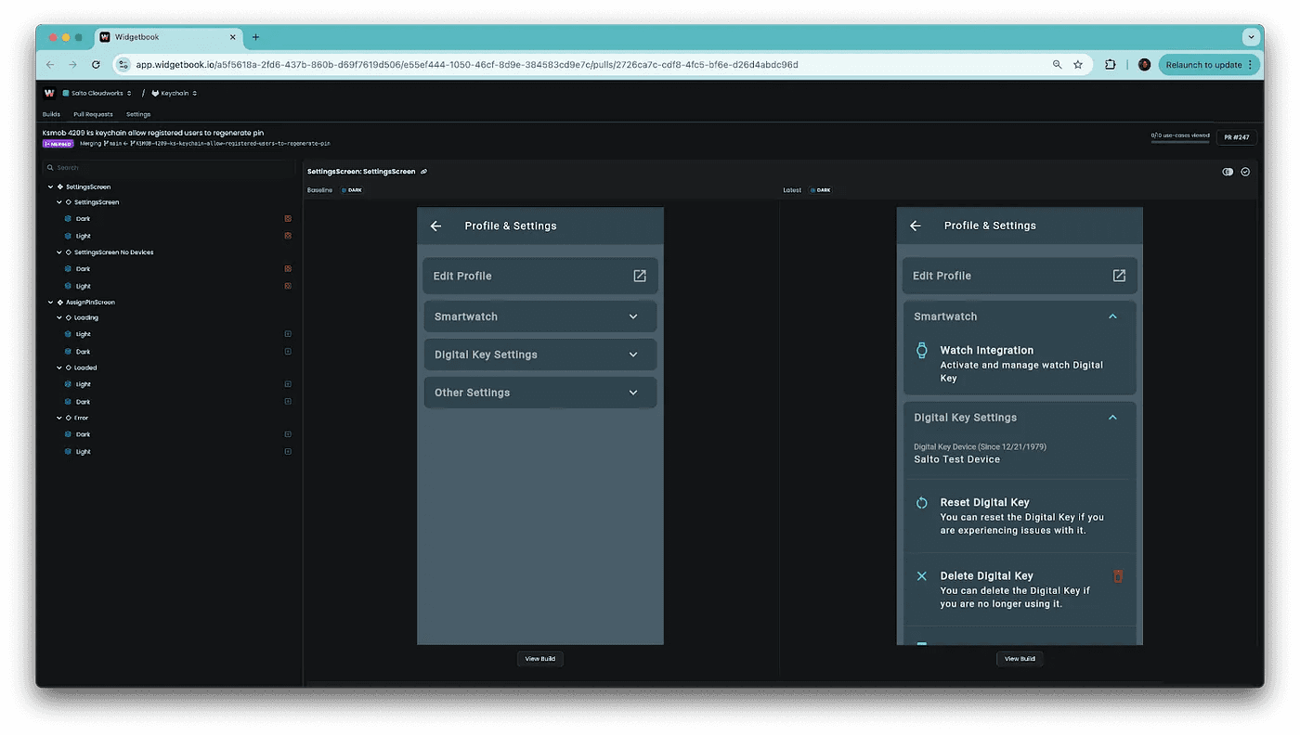Click the link icon beside SettingsScreen: SettingsScreen header
The width and height of the screenshot is (1300, 735).
coord(423,172)
